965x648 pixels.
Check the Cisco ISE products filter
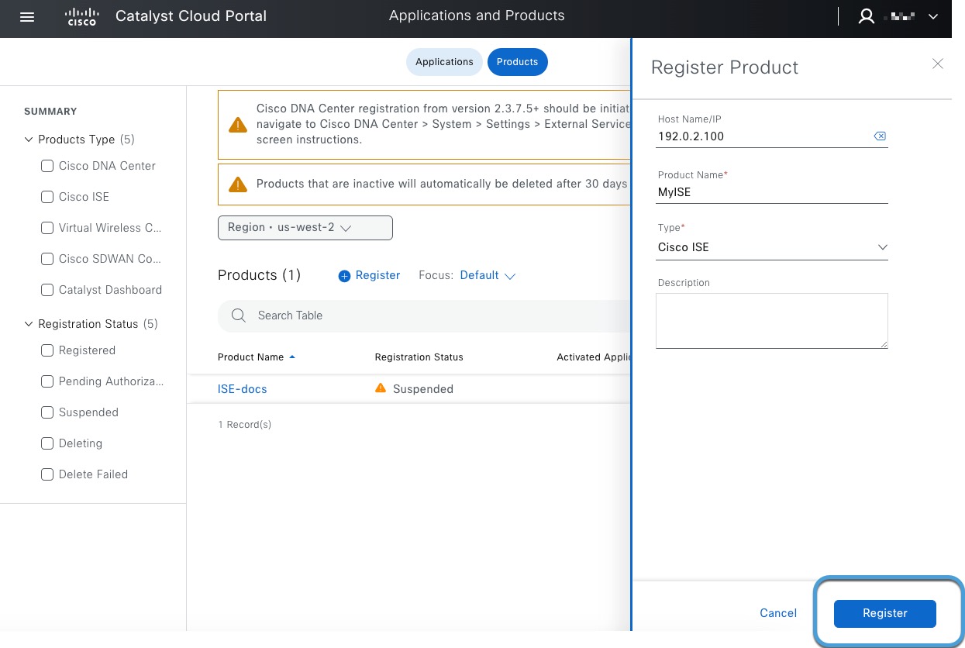click(47, 197)
